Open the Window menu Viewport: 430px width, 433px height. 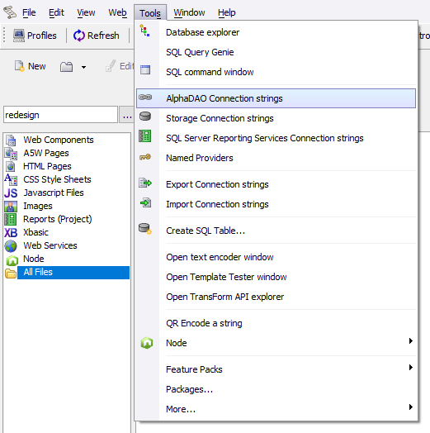click(189, 12)
